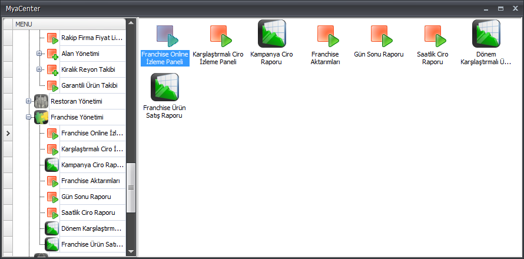Minimize the MyaCenter window
This screenshot has width=524, height=259.
[486, 9]
